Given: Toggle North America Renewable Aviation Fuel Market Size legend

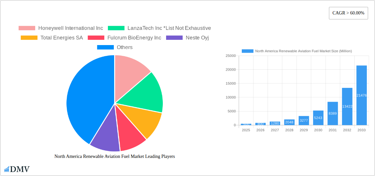Looking at the screenshot, I should click(x=304, y=51).
